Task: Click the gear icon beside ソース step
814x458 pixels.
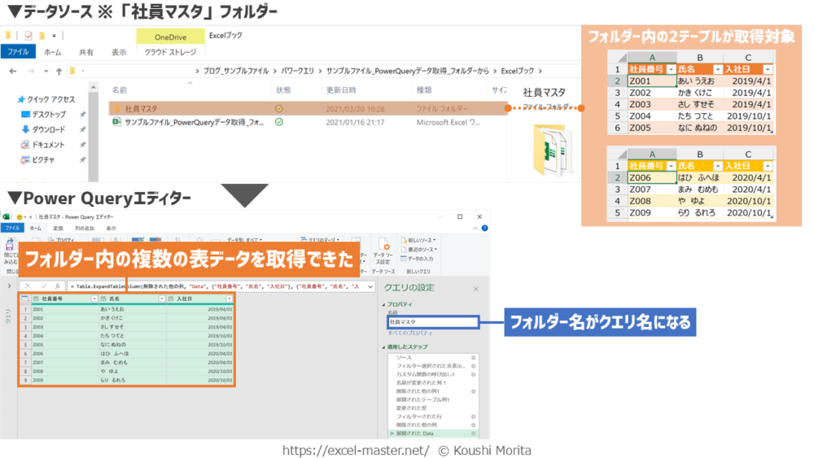Action: click(473, 357)
